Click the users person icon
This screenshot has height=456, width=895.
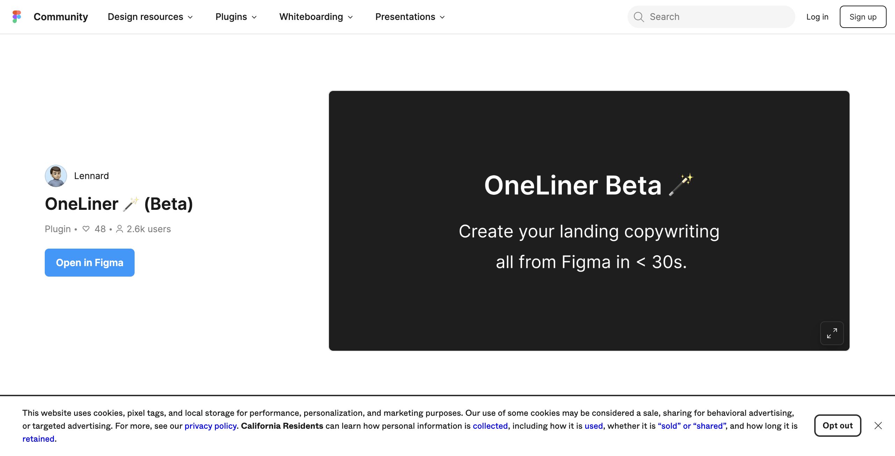click(x=119, y=229)
